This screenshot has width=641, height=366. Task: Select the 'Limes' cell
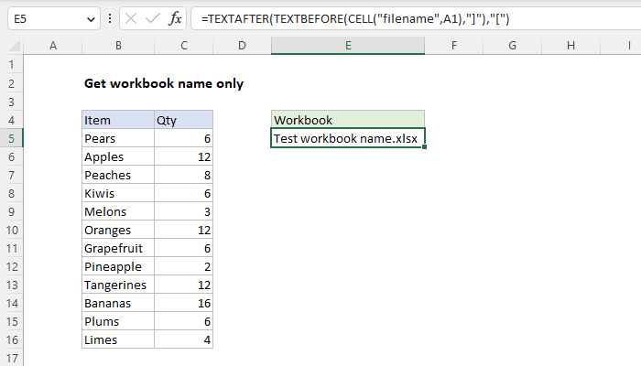tap(118, 339)
